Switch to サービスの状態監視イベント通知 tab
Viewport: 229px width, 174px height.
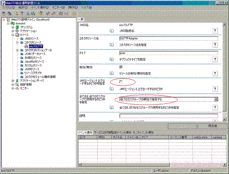pyautogui.click(x=112, y=132)
